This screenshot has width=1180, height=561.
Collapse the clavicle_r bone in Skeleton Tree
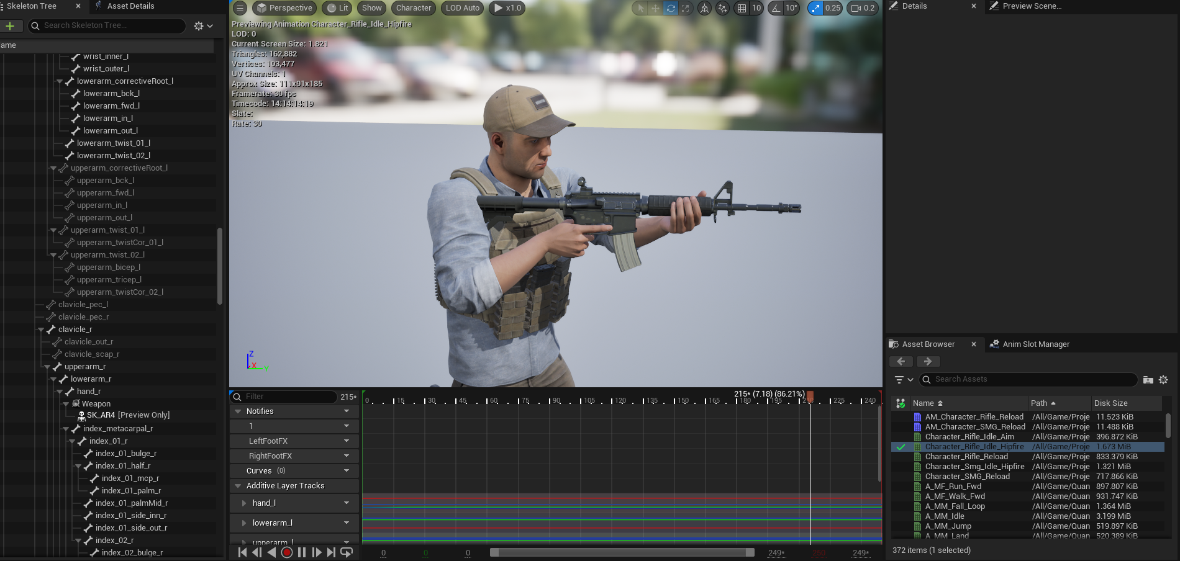pyautogui.click(x=41, y=329)
